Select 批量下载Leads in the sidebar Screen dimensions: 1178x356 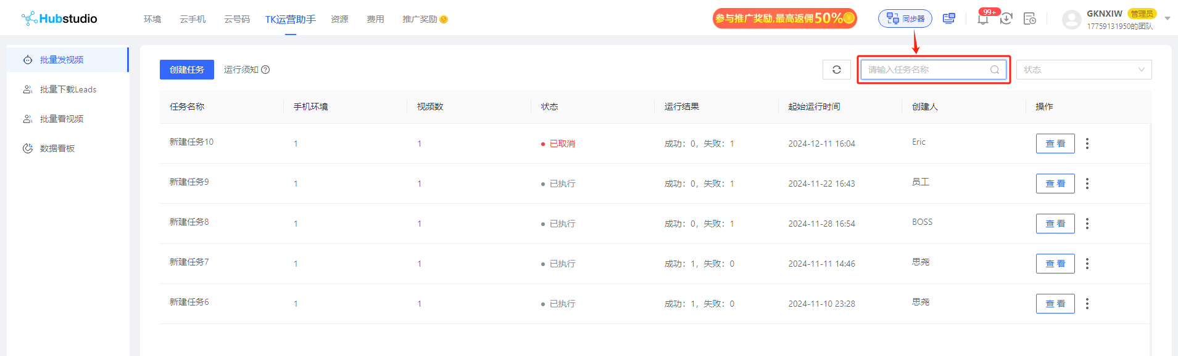click(68, 89)
